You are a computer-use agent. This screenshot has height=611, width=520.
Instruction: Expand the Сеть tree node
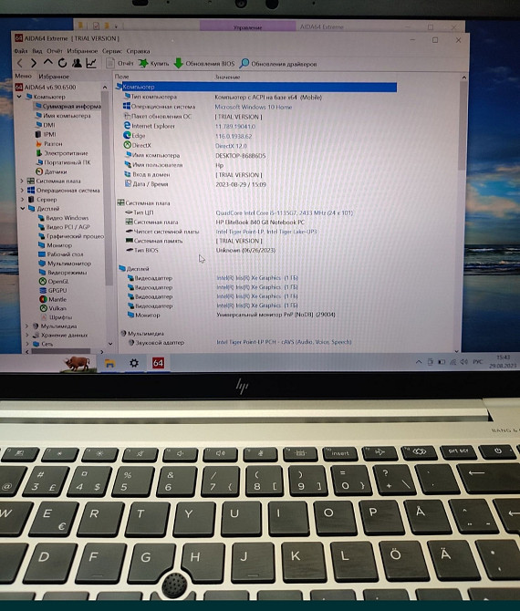pos(26,344)
